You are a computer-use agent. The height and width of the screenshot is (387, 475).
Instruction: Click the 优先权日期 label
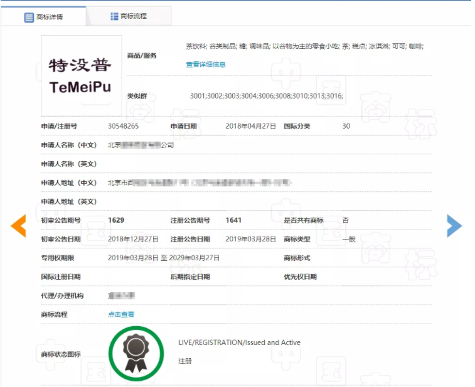[300, 277]
